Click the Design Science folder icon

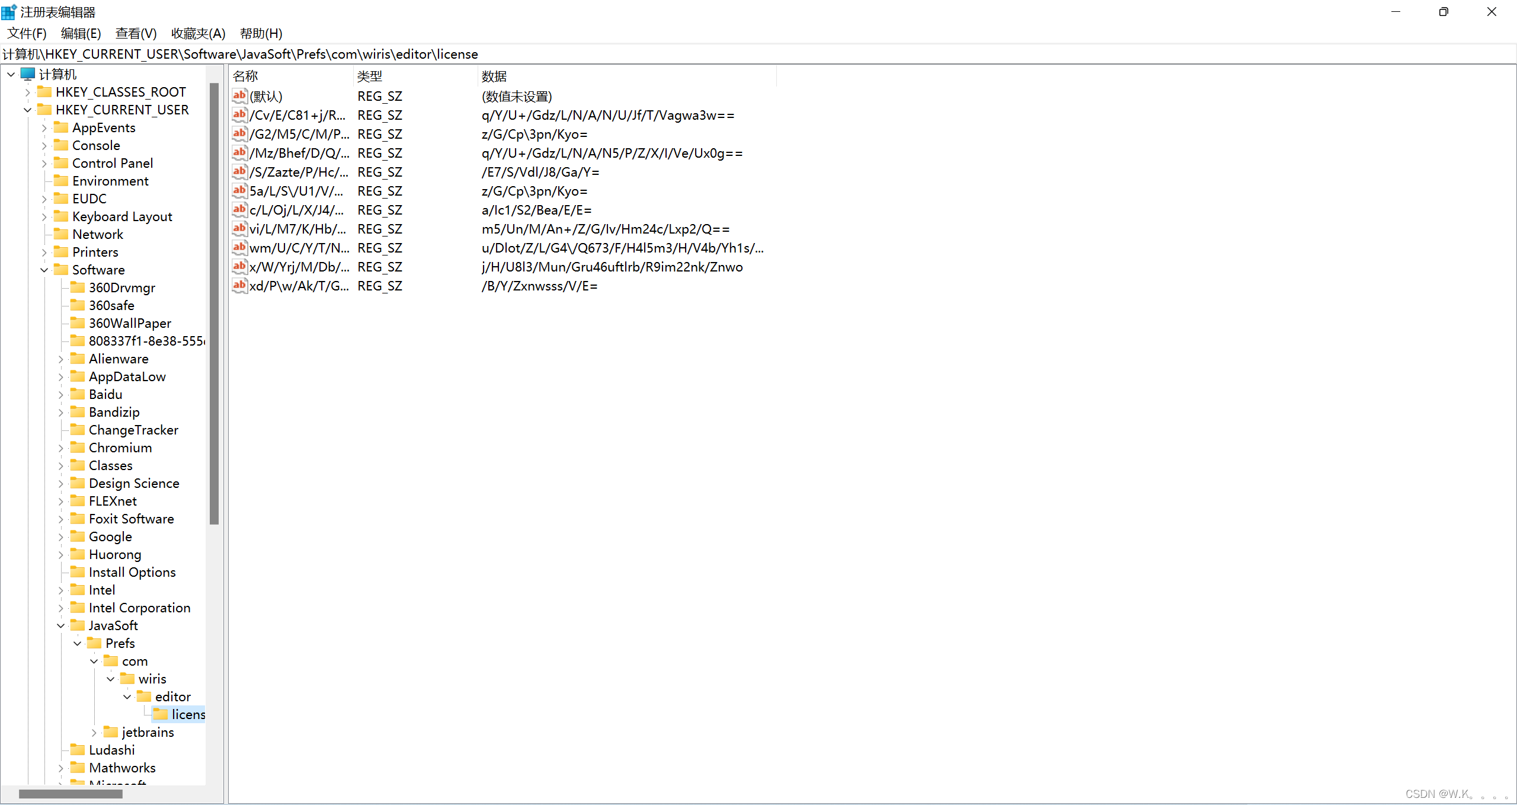coord(78,483)
